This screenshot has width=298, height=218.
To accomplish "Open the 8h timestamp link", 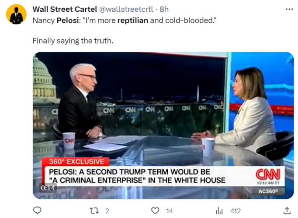I will tap(164, 9).
